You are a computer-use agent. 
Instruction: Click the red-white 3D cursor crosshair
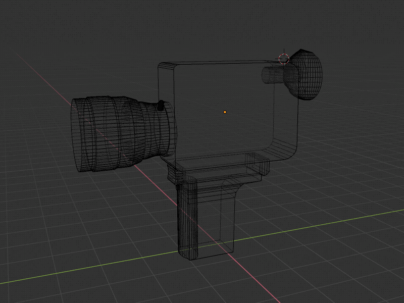[x=284, y=59]
